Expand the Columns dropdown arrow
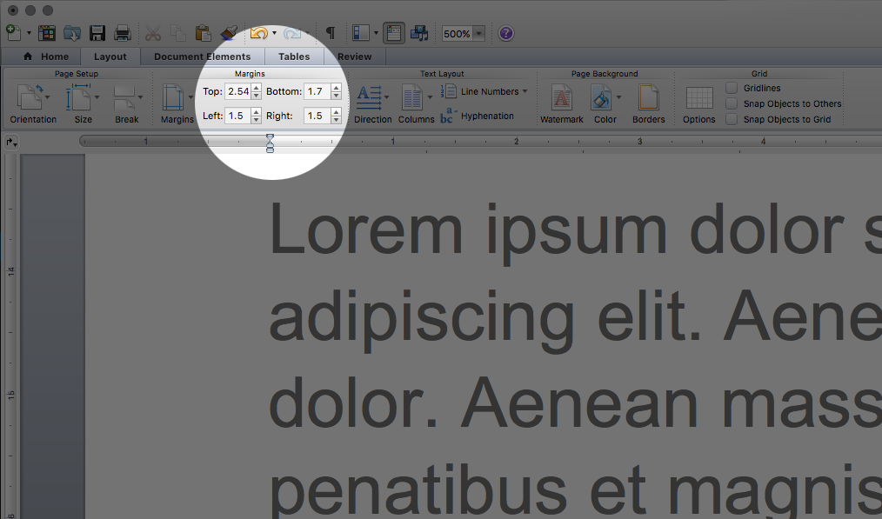882x519 pixels. point(430,97)
